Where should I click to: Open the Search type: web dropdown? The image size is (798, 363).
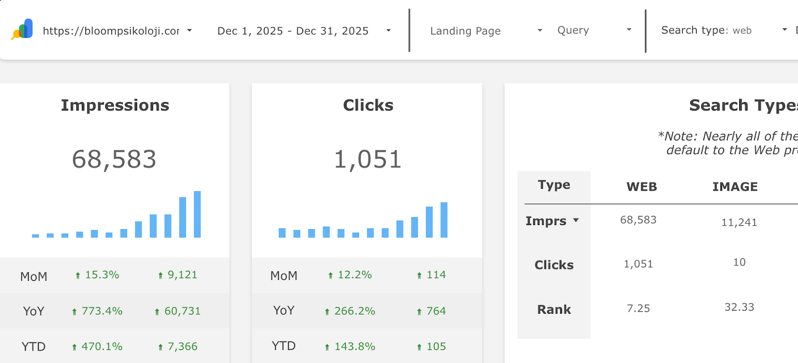[784, 30]
